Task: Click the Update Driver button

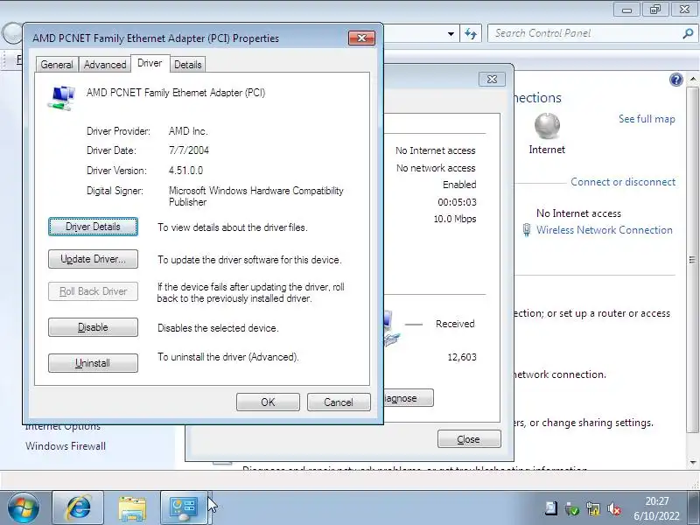Action: point(93,259)
